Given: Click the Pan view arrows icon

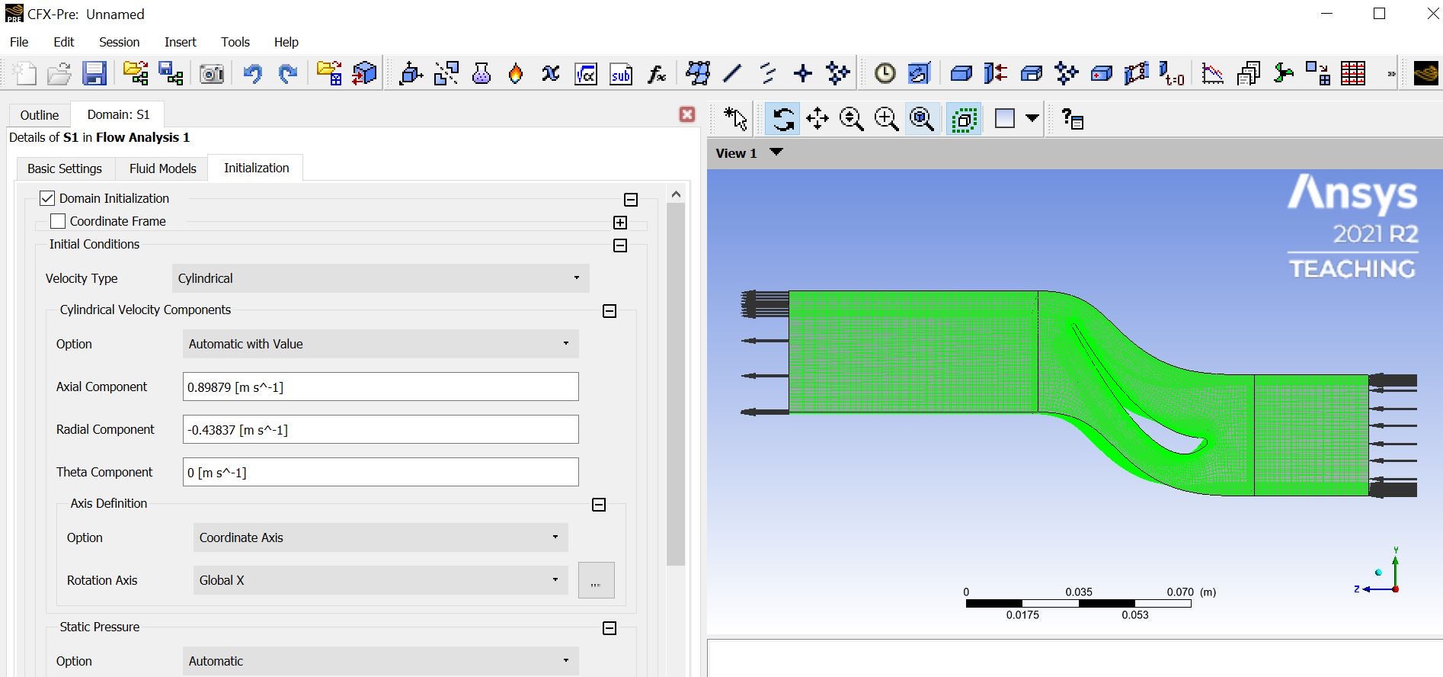Looking at the screenshot, I should point(817,119).
